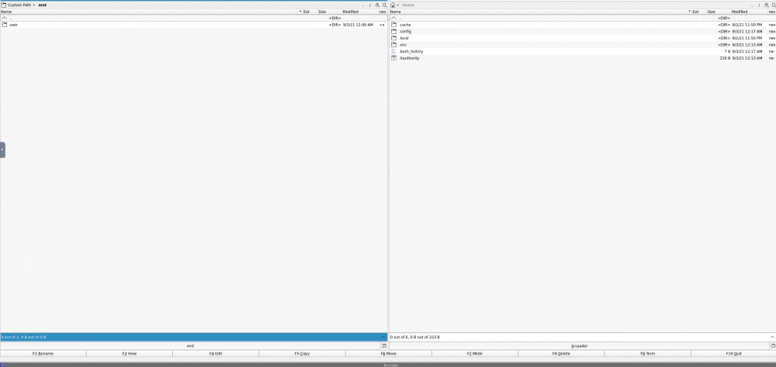Open the left edge sidebar handle

coord(2,149)
